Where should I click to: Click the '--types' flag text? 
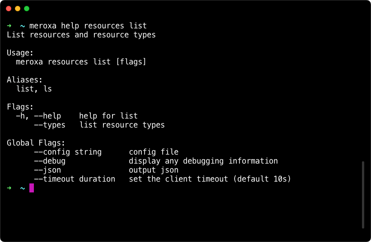click(x=50, y=125)
